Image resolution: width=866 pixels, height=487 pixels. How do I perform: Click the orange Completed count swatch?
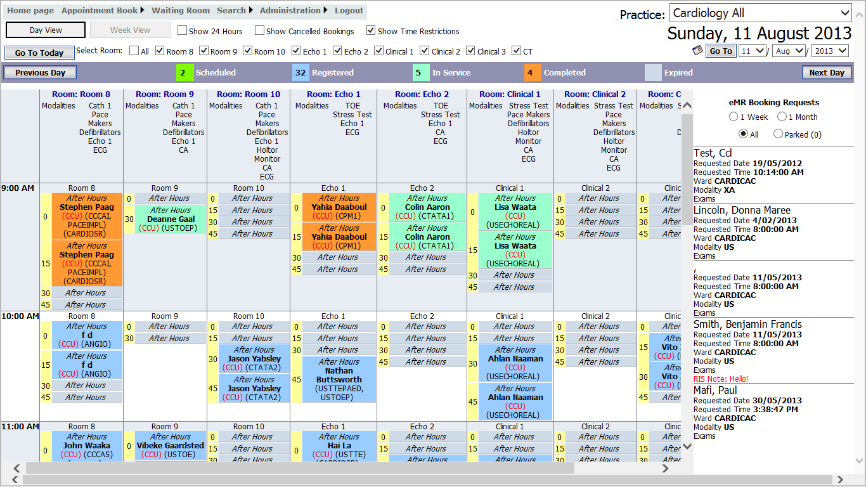(533, 72)
